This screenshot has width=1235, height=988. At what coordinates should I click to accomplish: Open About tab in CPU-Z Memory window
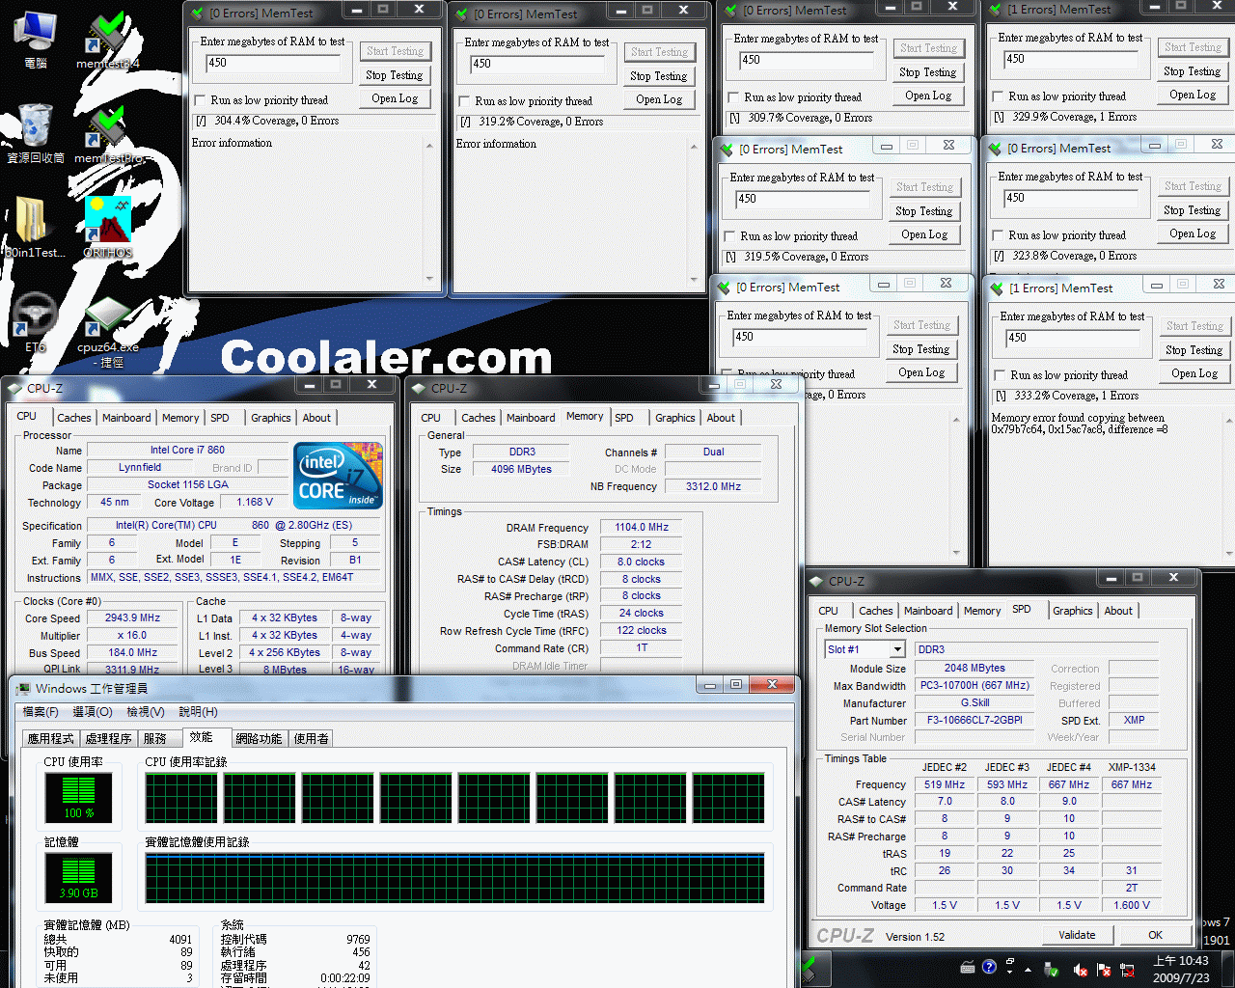coord(721,418)
